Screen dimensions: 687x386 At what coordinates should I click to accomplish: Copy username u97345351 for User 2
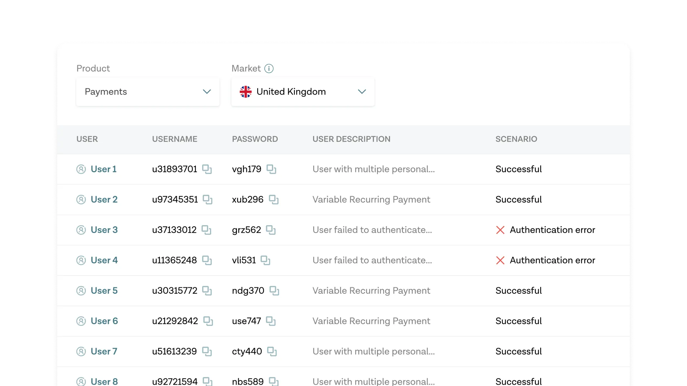(x=208, y=199)
